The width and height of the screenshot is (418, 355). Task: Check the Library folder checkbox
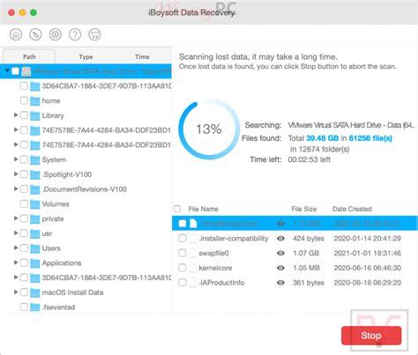pos(24,115)
